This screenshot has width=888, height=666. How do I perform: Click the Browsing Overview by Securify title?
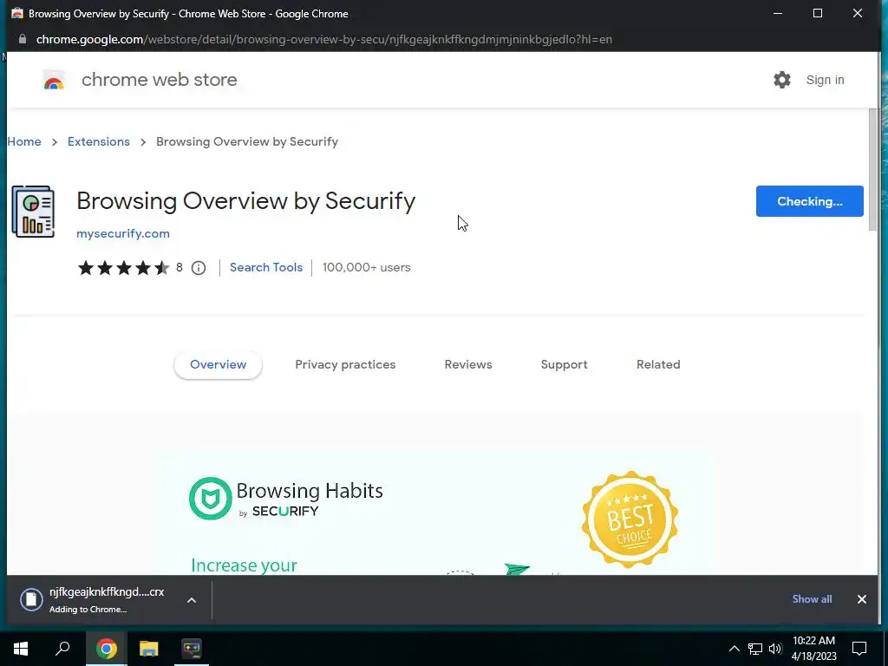(245, 201)
